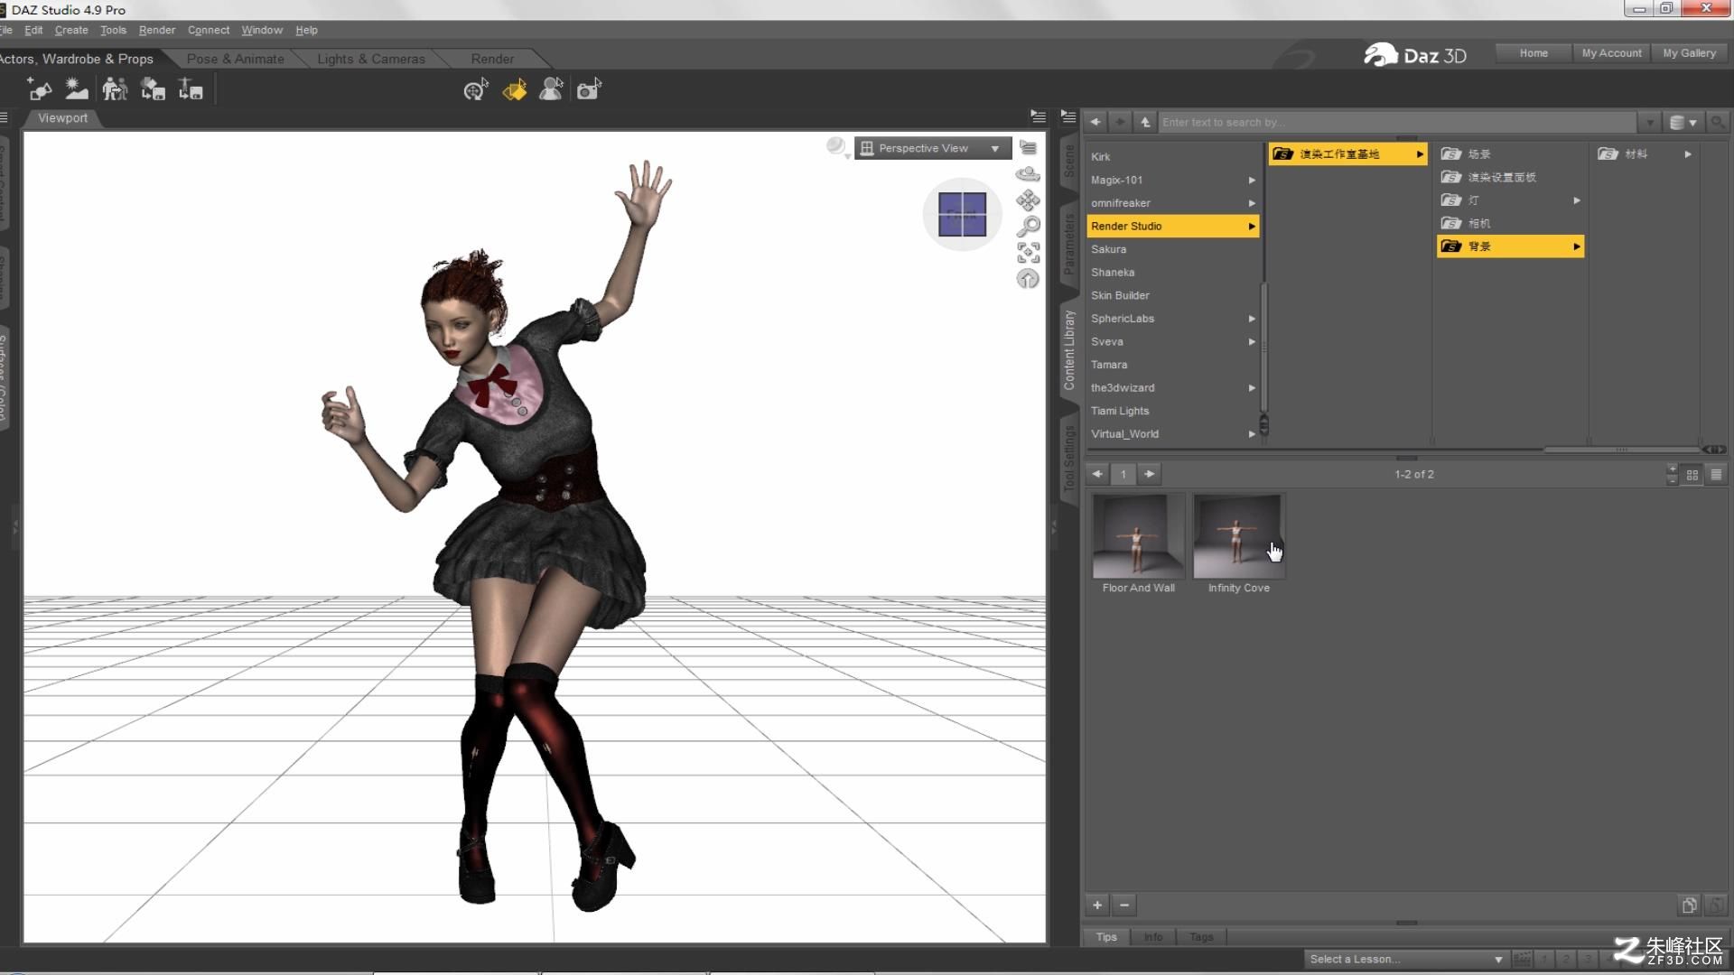Switch to Pose & Animate activity tab

[235, 59]
